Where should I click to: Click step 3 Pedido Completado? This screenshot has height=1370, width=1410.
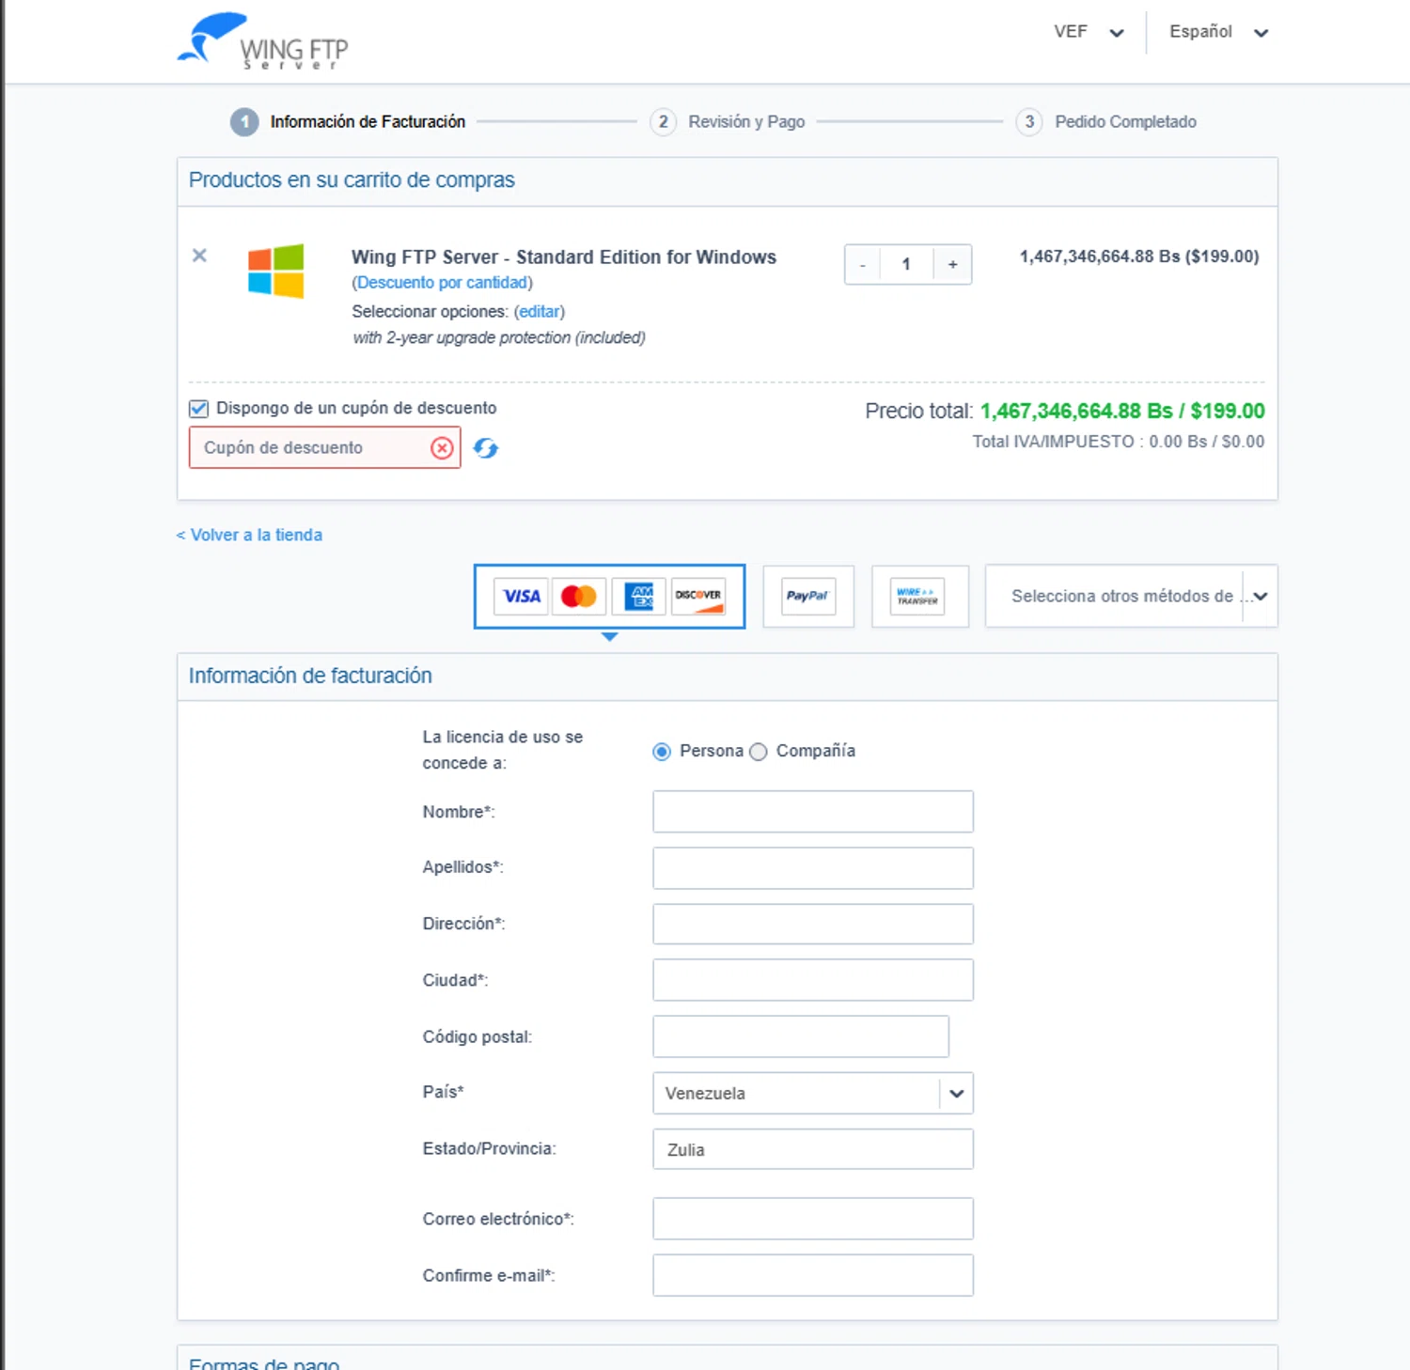click(x=1106, y=122)
